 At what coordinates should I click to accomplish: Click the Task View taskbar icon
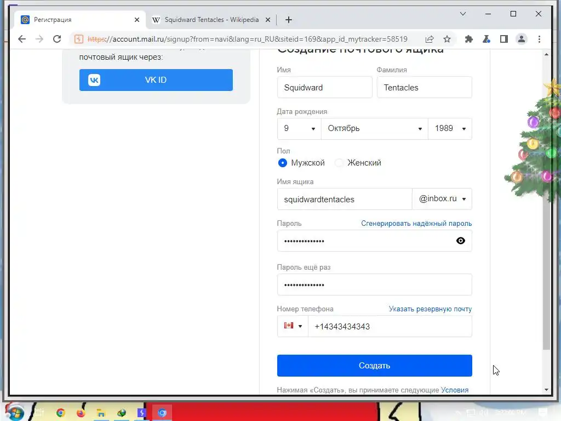pyautogui.click(x=39, y=413)
